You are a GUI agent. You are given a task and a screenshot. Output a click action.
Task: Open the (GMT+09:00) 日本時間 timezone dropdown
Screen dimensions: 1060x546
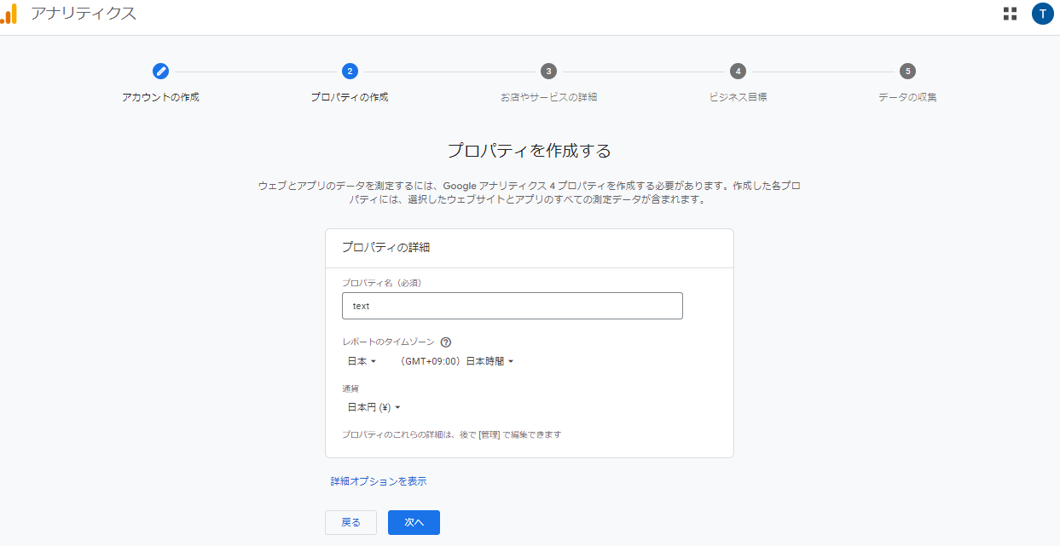456,361
